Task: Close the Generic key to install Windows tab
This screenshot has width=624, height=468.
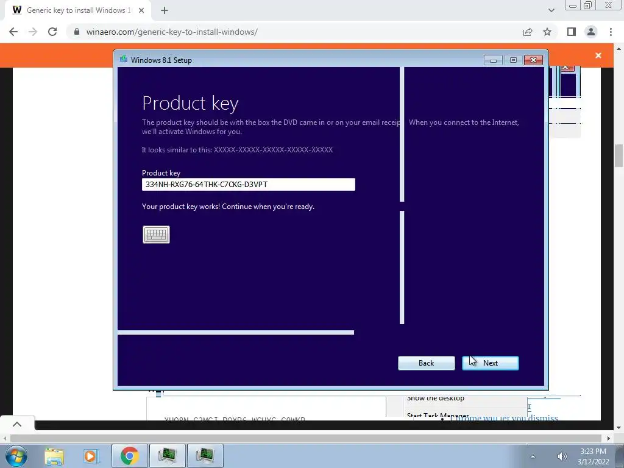Action: [141, 10]
